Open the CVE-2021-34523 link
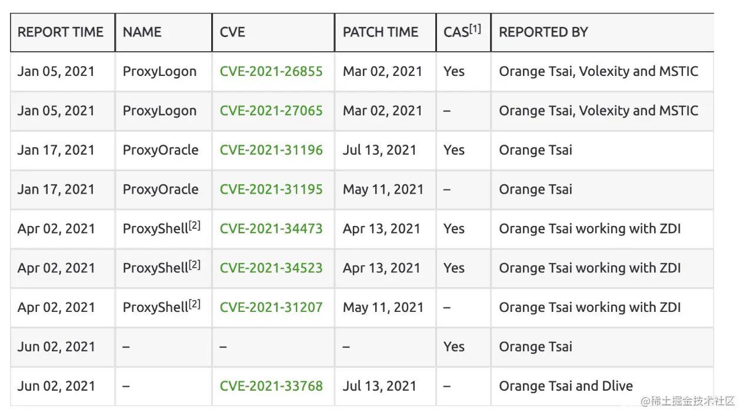Viewport: 747px width, 419px height. click(271, 268)
